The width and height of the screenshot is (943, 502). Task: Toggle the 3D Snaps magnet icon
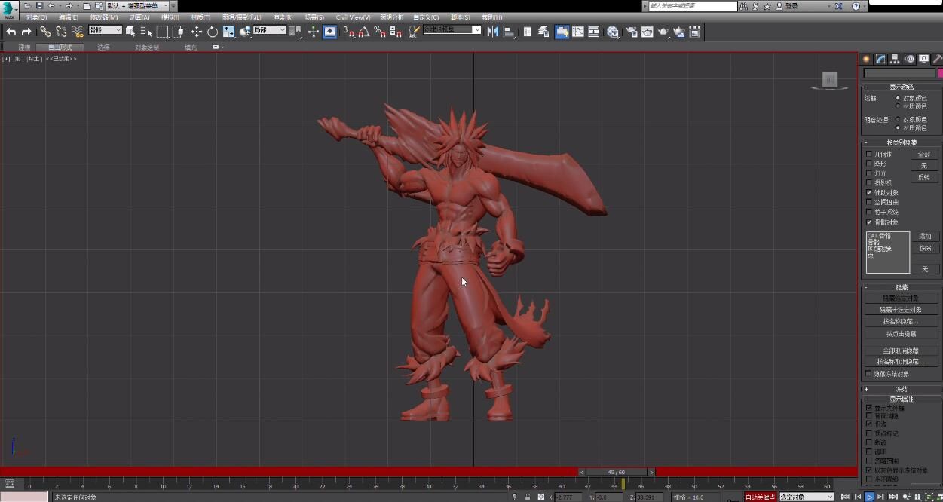(348, 32)
